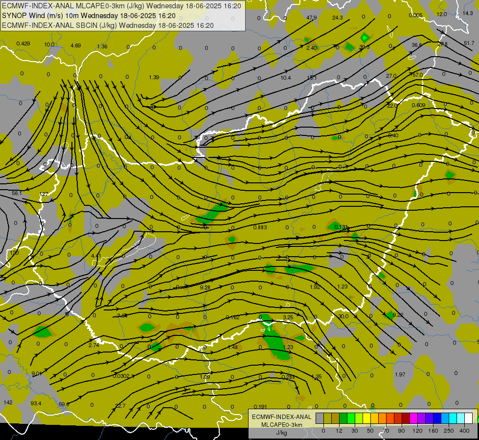
Task: Click the SYNOP Wind 10m title line
Action: 89,16
